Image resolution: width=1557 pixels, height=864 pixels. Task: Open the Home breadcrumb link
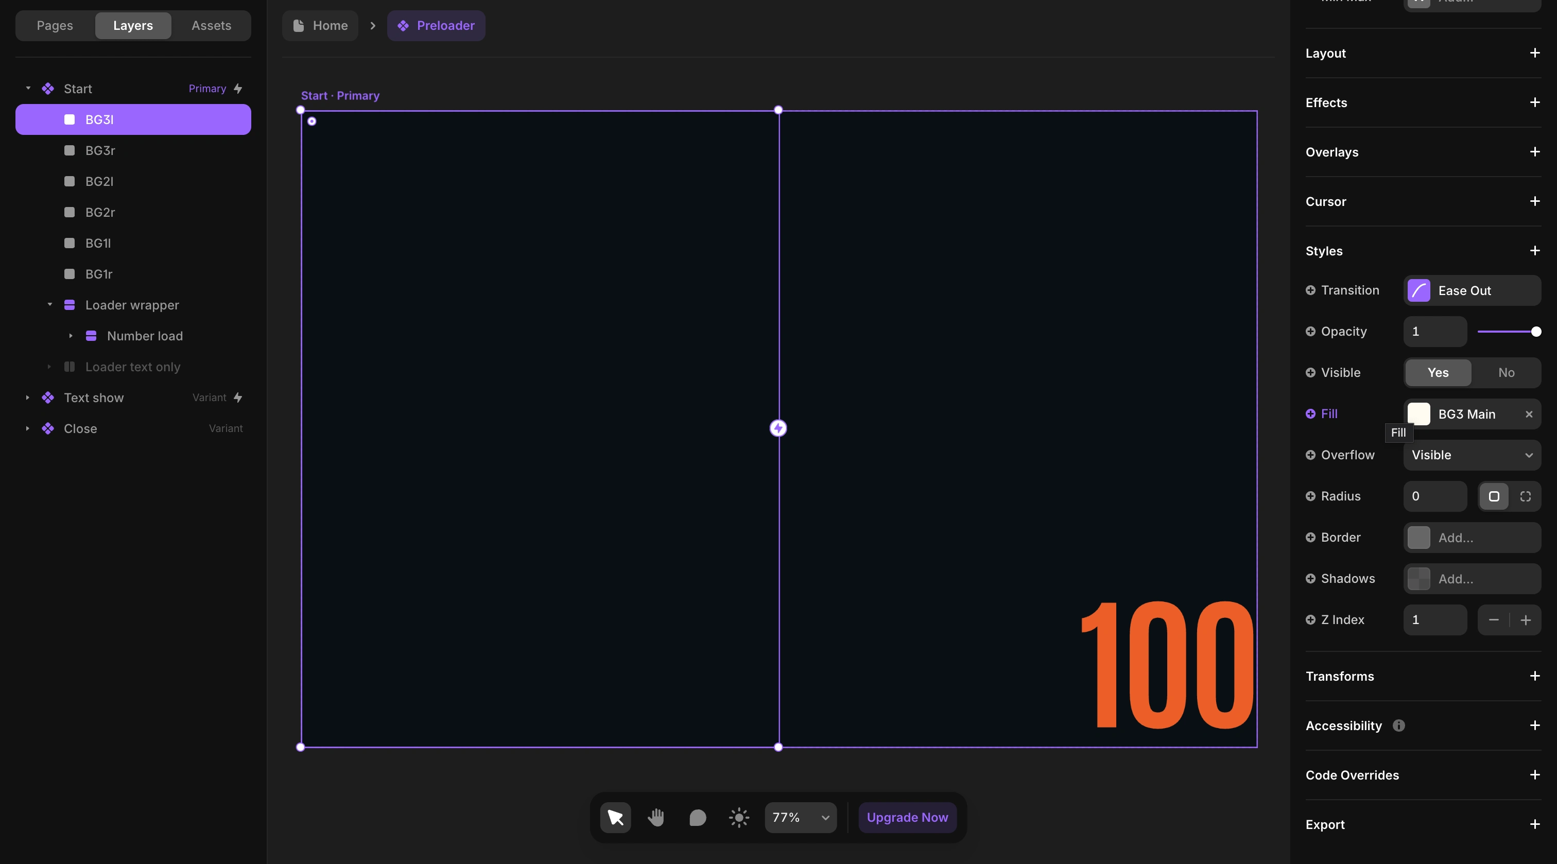point(319,25)
